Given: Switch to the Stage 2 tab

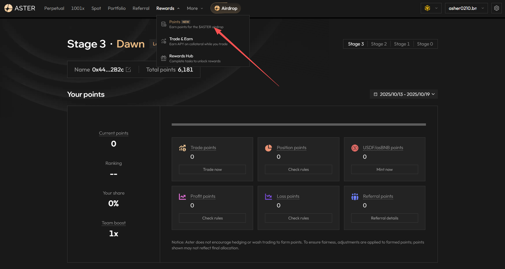Looking at the screenshot, I should point(379,44).
